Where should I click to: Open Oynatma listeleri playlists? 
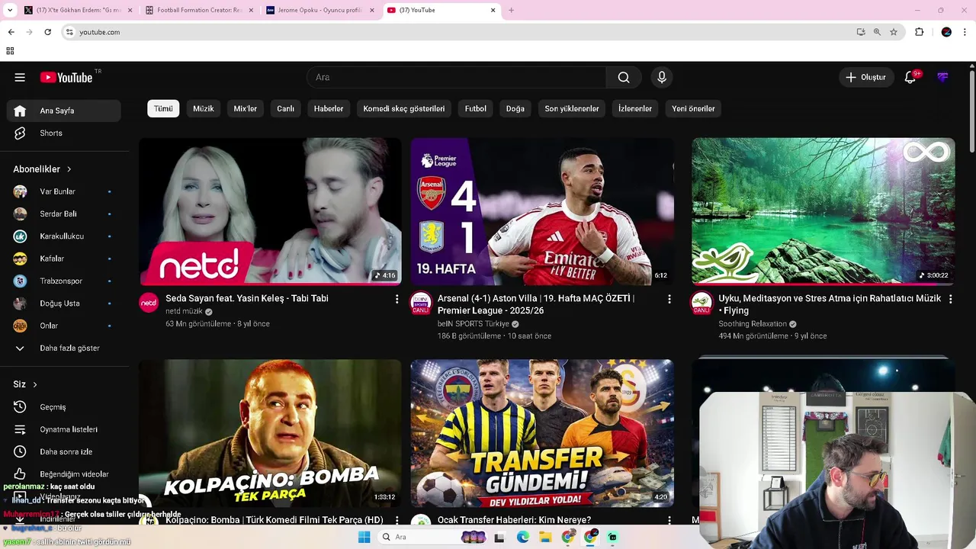click(x=64, y=429)
